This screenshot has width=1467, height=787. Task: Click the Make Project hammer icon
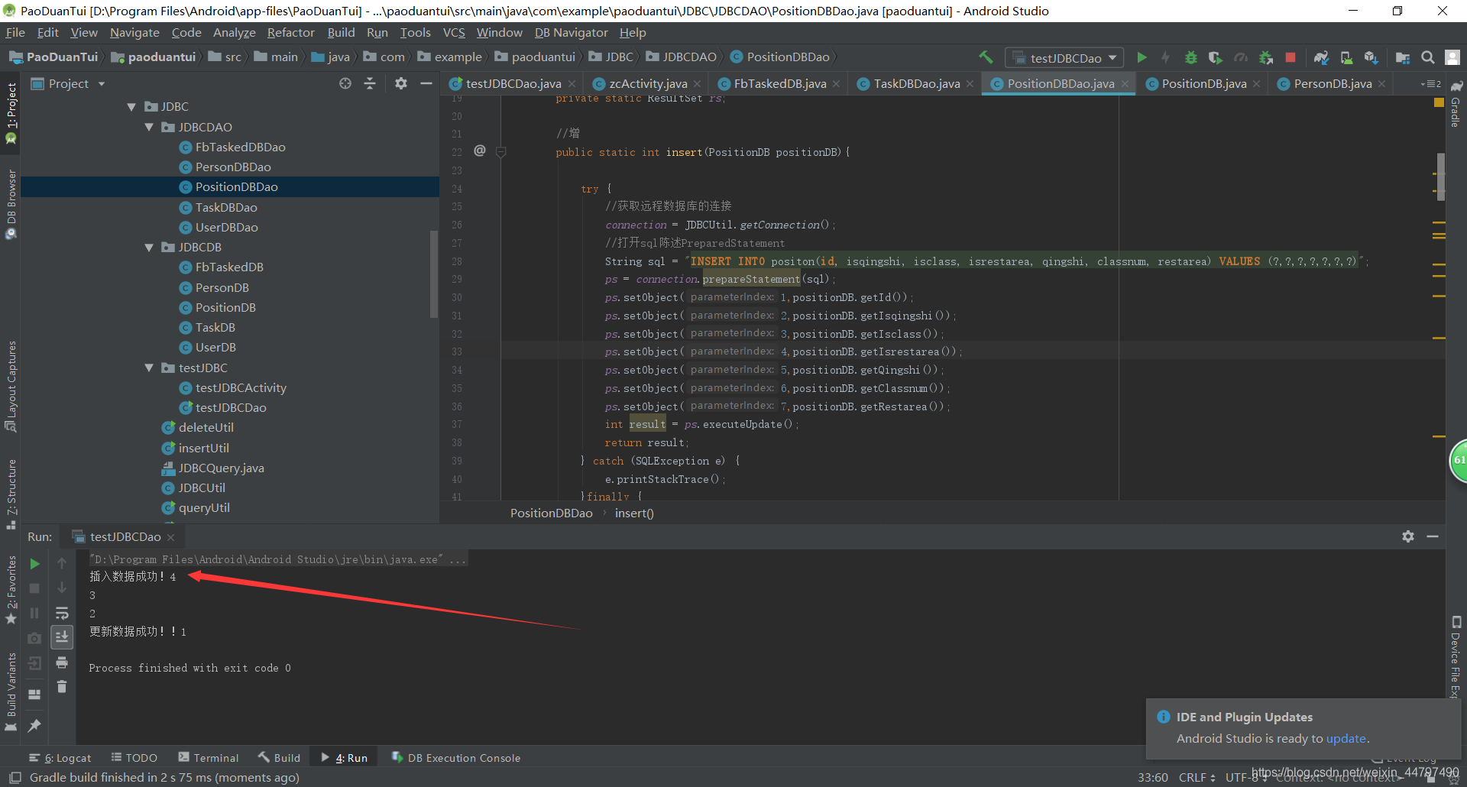[x=986, y=57]
